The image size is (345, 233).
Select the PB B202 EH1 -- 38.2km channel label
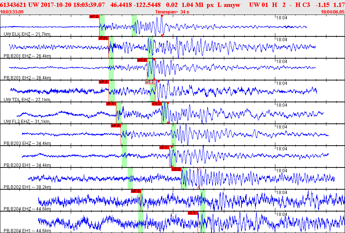point(27,187)
